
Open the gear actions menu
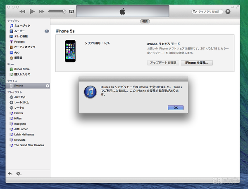[19, 174]
